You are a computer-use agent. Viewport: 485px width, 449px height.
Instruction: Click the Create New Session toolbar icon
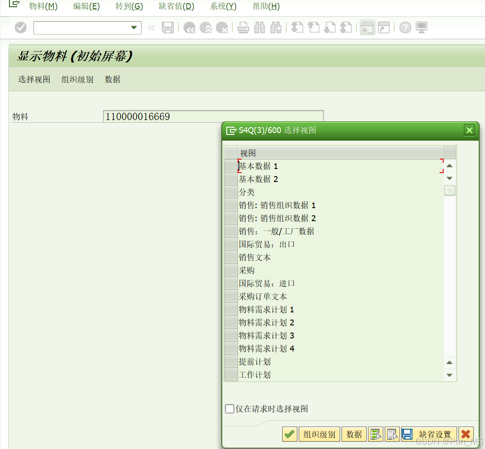click(368, 28)
